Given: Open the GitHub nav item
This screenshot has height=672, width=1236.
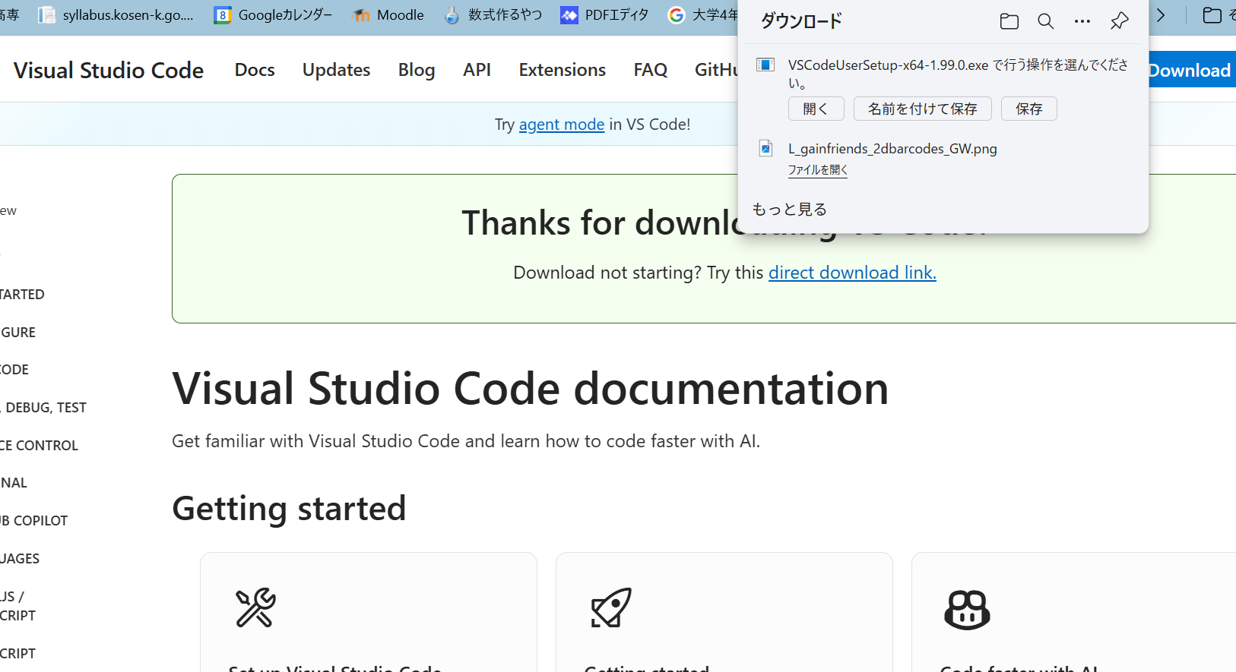Looking at the screenshot, I should tap(716, 70).
